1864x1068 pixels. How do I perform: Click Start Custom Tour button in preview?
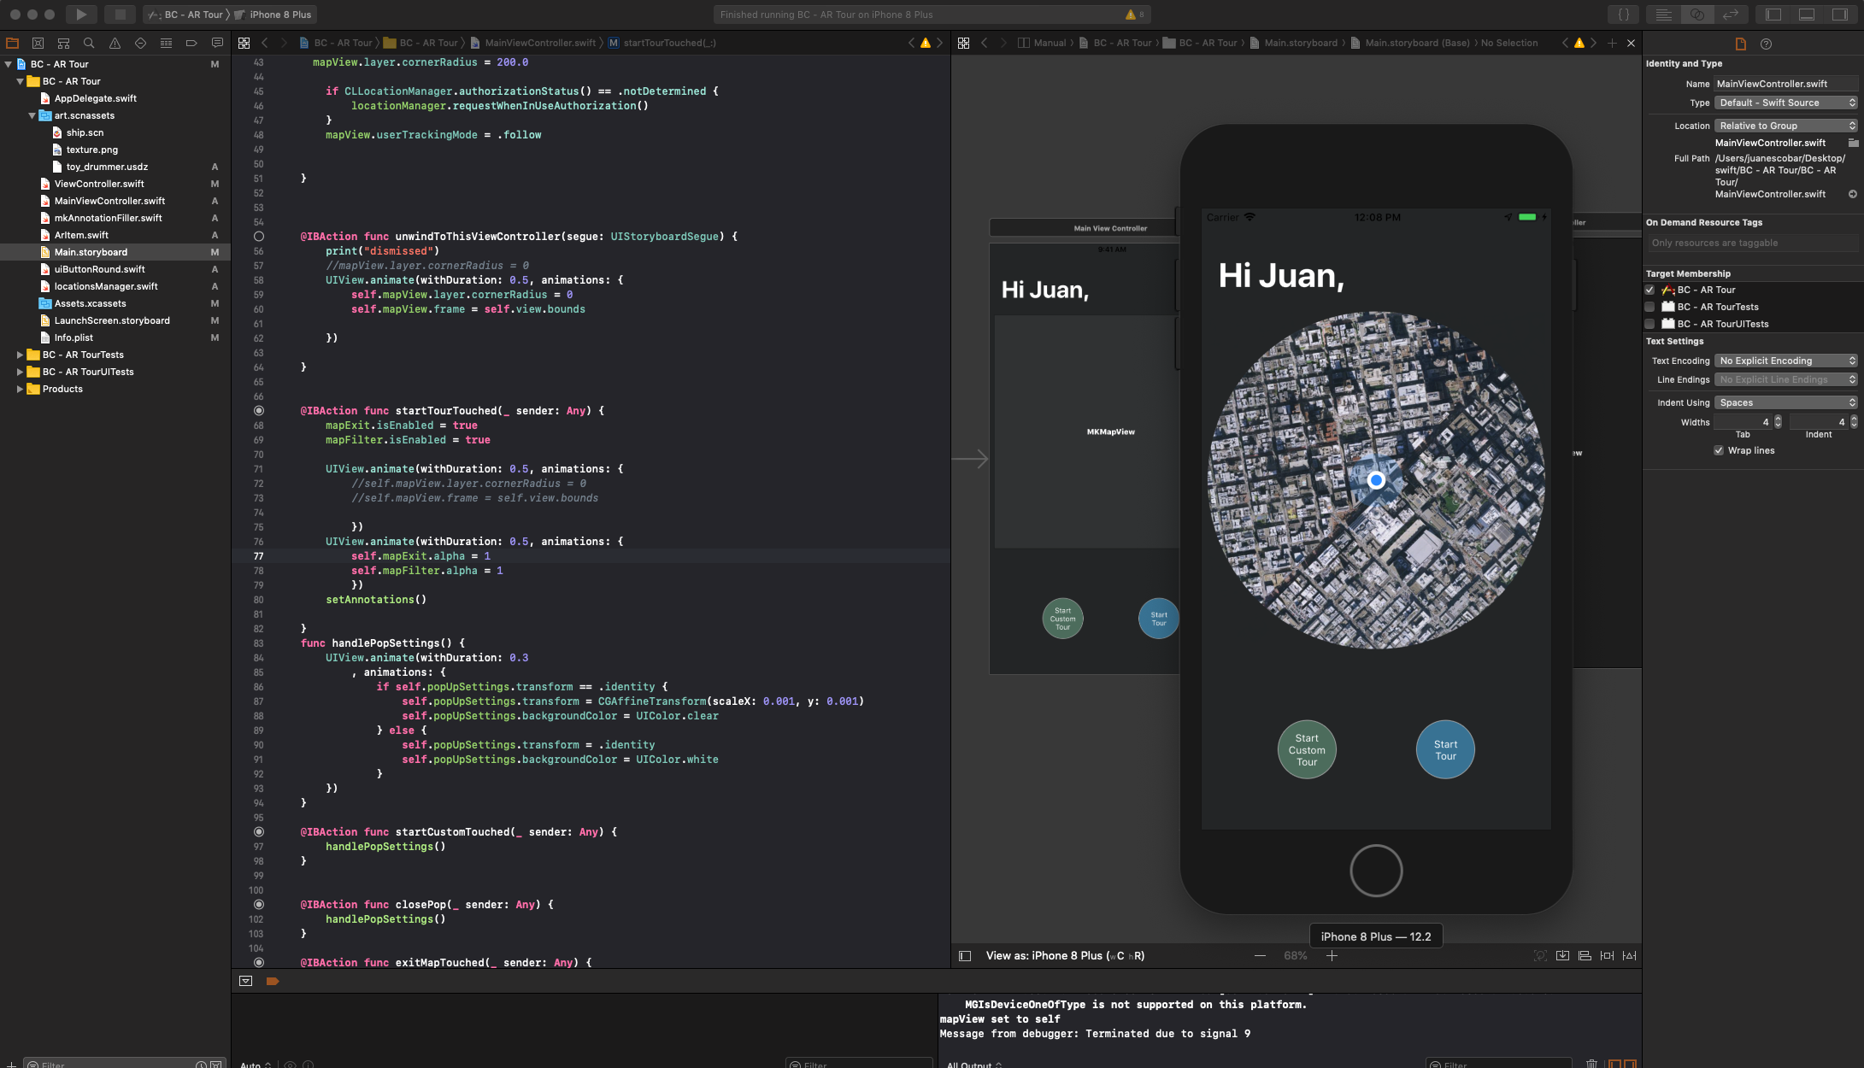click(x=1307, y=750)
